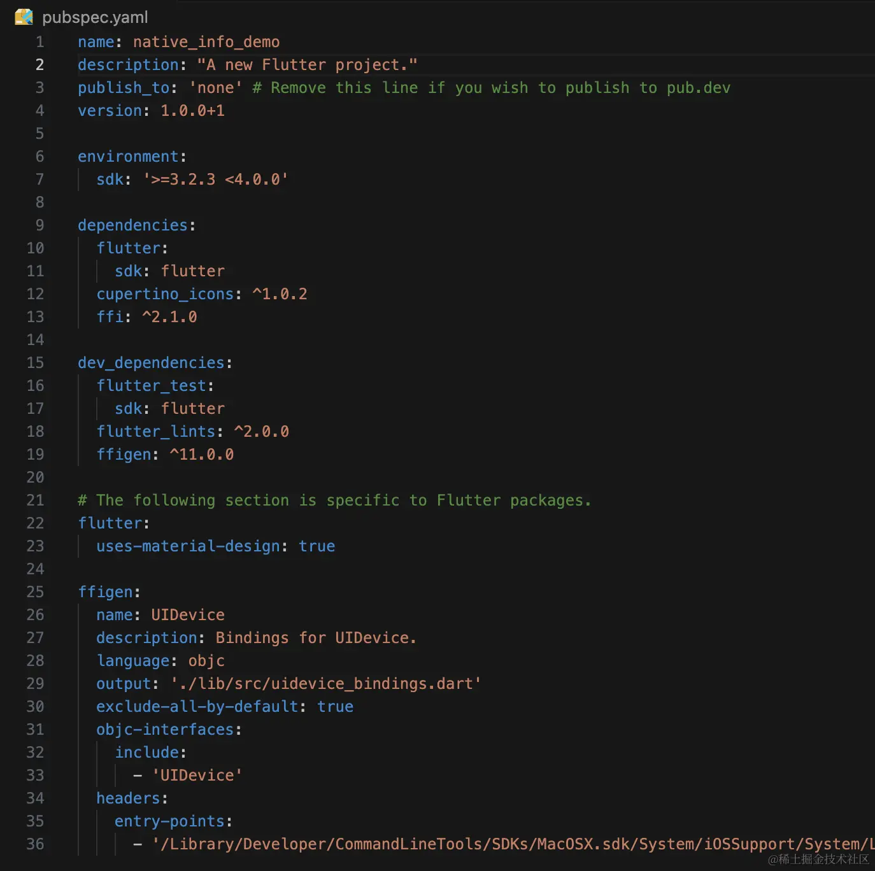Image resolution: width=875 pixels, height=871 pixels.
Task: Click the cupertino_icons version ^1.0.2
Action: pos(280,294)
